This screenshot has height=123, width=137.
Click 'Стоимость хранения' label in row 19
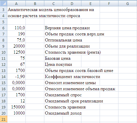pos(65,107)
